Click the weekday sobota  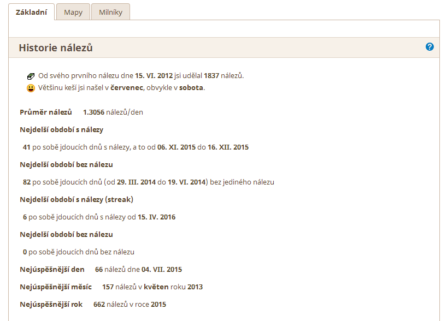pos(191,87)
